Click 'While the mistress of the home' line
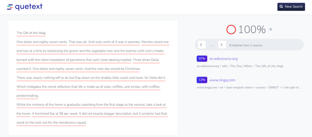 tap(91, 105)
